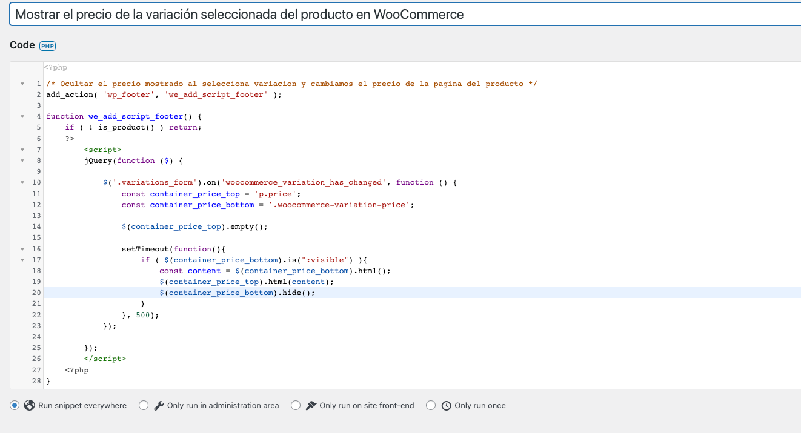Viewport: 801px width, 433px height.
Task: Click 'setTimeout' on line 16
Action: click(145, 249)
